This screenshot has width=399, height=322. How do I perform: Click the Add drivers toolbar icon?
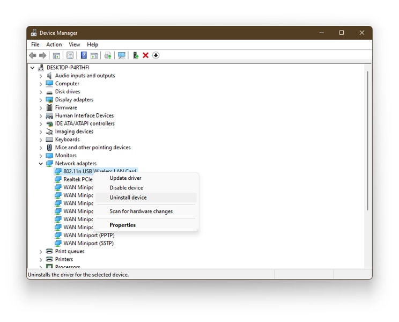[135, 55]
